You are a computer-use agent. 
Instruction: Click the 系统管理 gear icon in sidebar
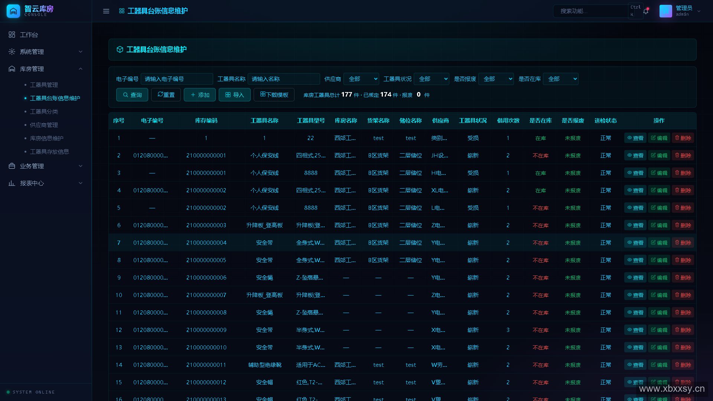(12, 52)
